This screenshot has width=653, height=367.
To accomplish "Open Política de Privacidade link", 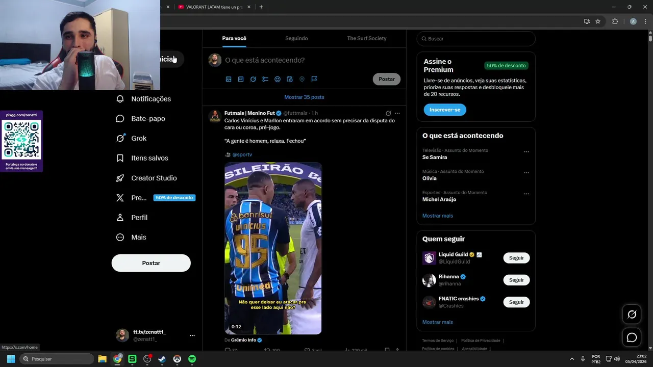I will click(x=481, y=340).
